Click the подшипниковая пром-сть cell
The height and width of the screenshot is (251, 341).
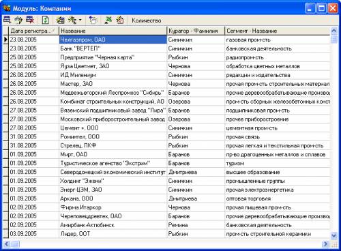[278, 110]
